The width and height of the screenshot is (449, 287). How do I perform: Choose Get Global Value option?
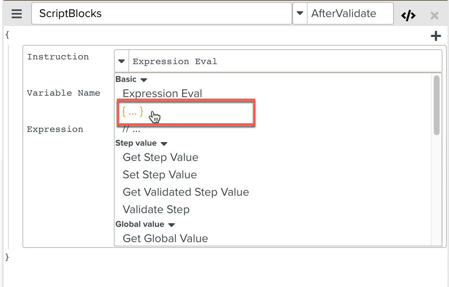(x=165, y=238)
